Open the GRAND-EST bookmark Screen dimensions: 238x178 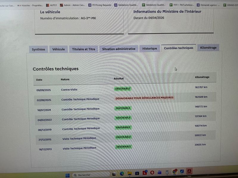(231, 5)
